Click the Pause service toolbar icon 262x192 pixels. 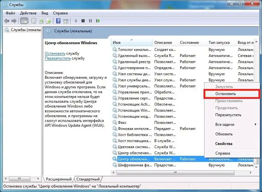[x=90, y=21]
